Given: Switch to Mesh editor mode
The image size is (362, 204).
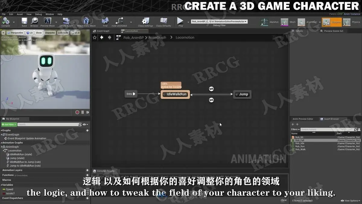Looking at the screenshot, I should 288,22.
